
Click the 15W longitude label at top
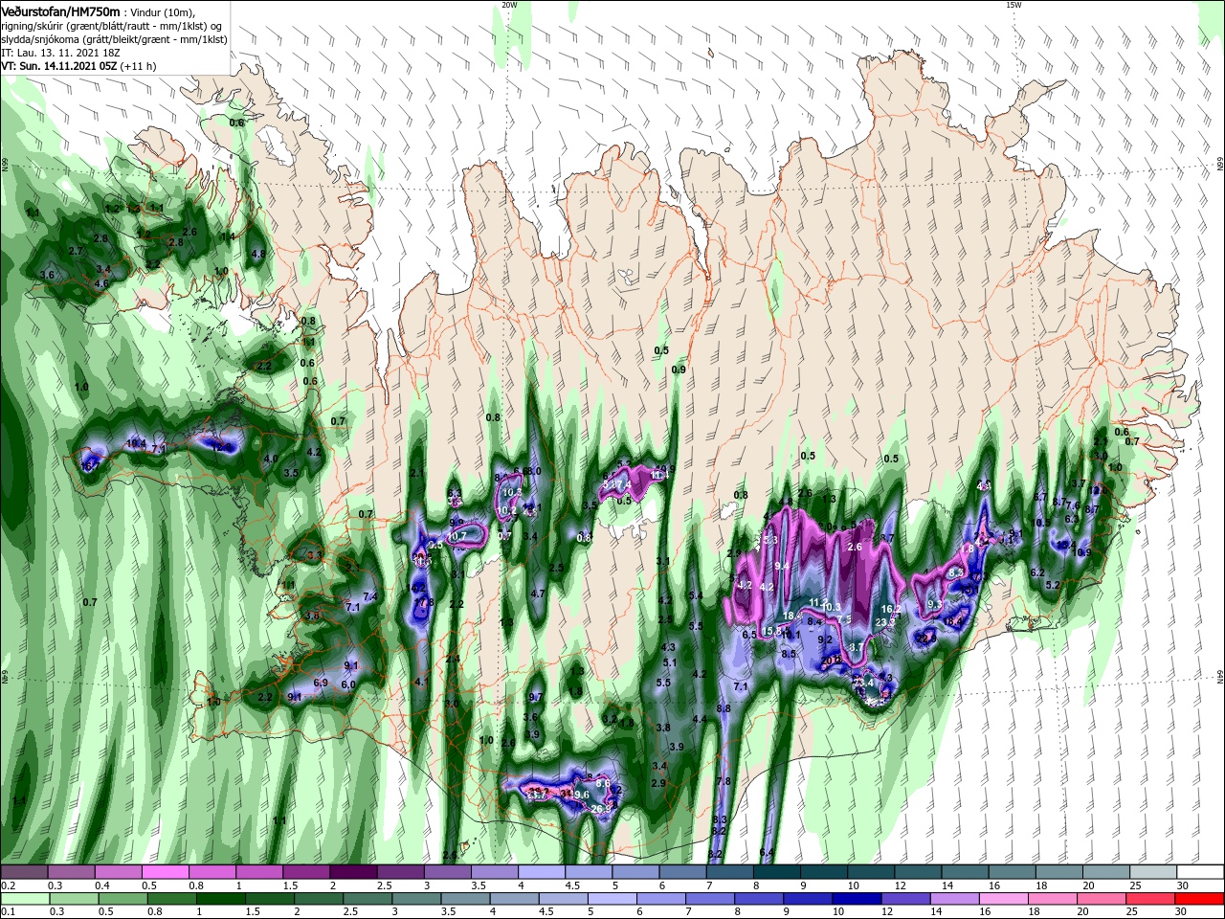click(x=1013, y=5)
